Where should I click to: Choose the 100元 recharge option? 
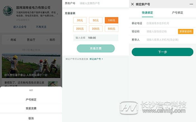click(111, 20)
